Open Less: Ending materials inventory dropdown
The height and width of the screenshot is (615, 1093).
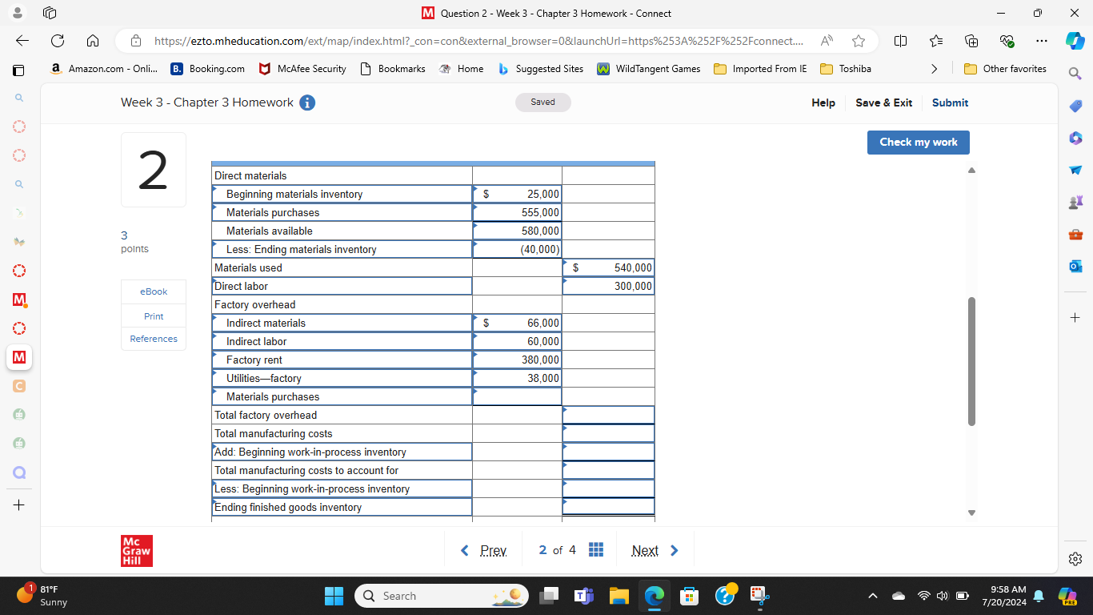click(342, 249)
